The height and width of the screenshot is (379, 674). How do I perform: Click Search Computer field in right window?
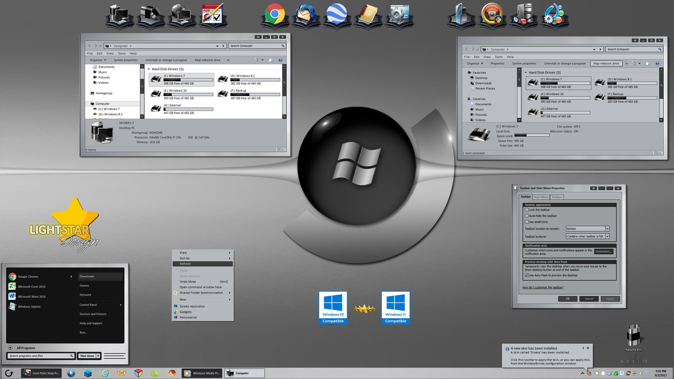634,49
